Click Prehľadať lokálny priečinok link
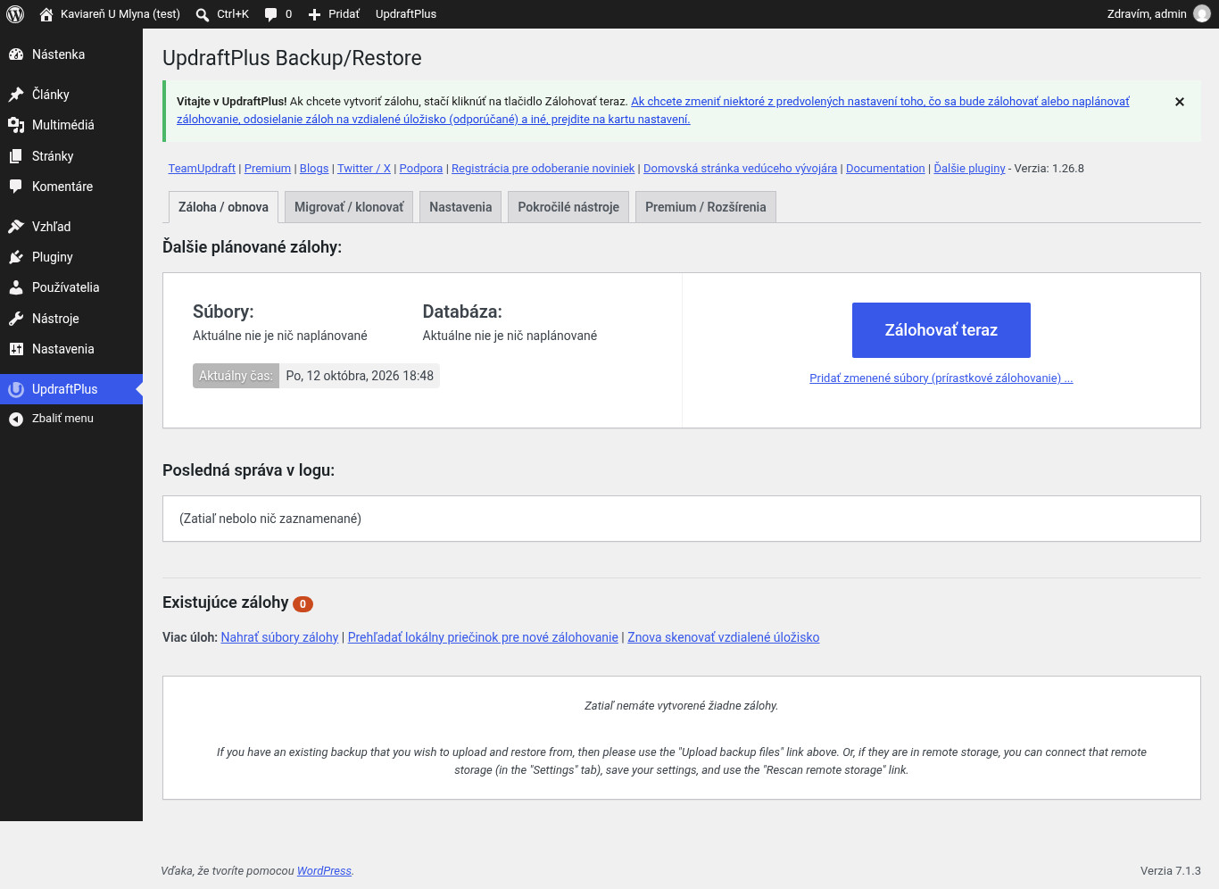 coord(483,637)
